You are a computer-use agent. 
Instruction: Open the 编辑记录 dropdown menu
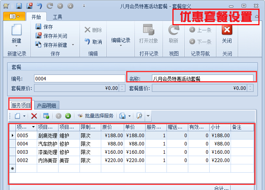coord(121,43)
